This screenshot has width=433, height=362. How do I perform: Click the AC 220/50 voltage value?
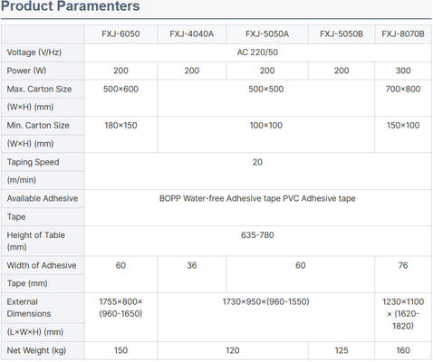point(257,52)
